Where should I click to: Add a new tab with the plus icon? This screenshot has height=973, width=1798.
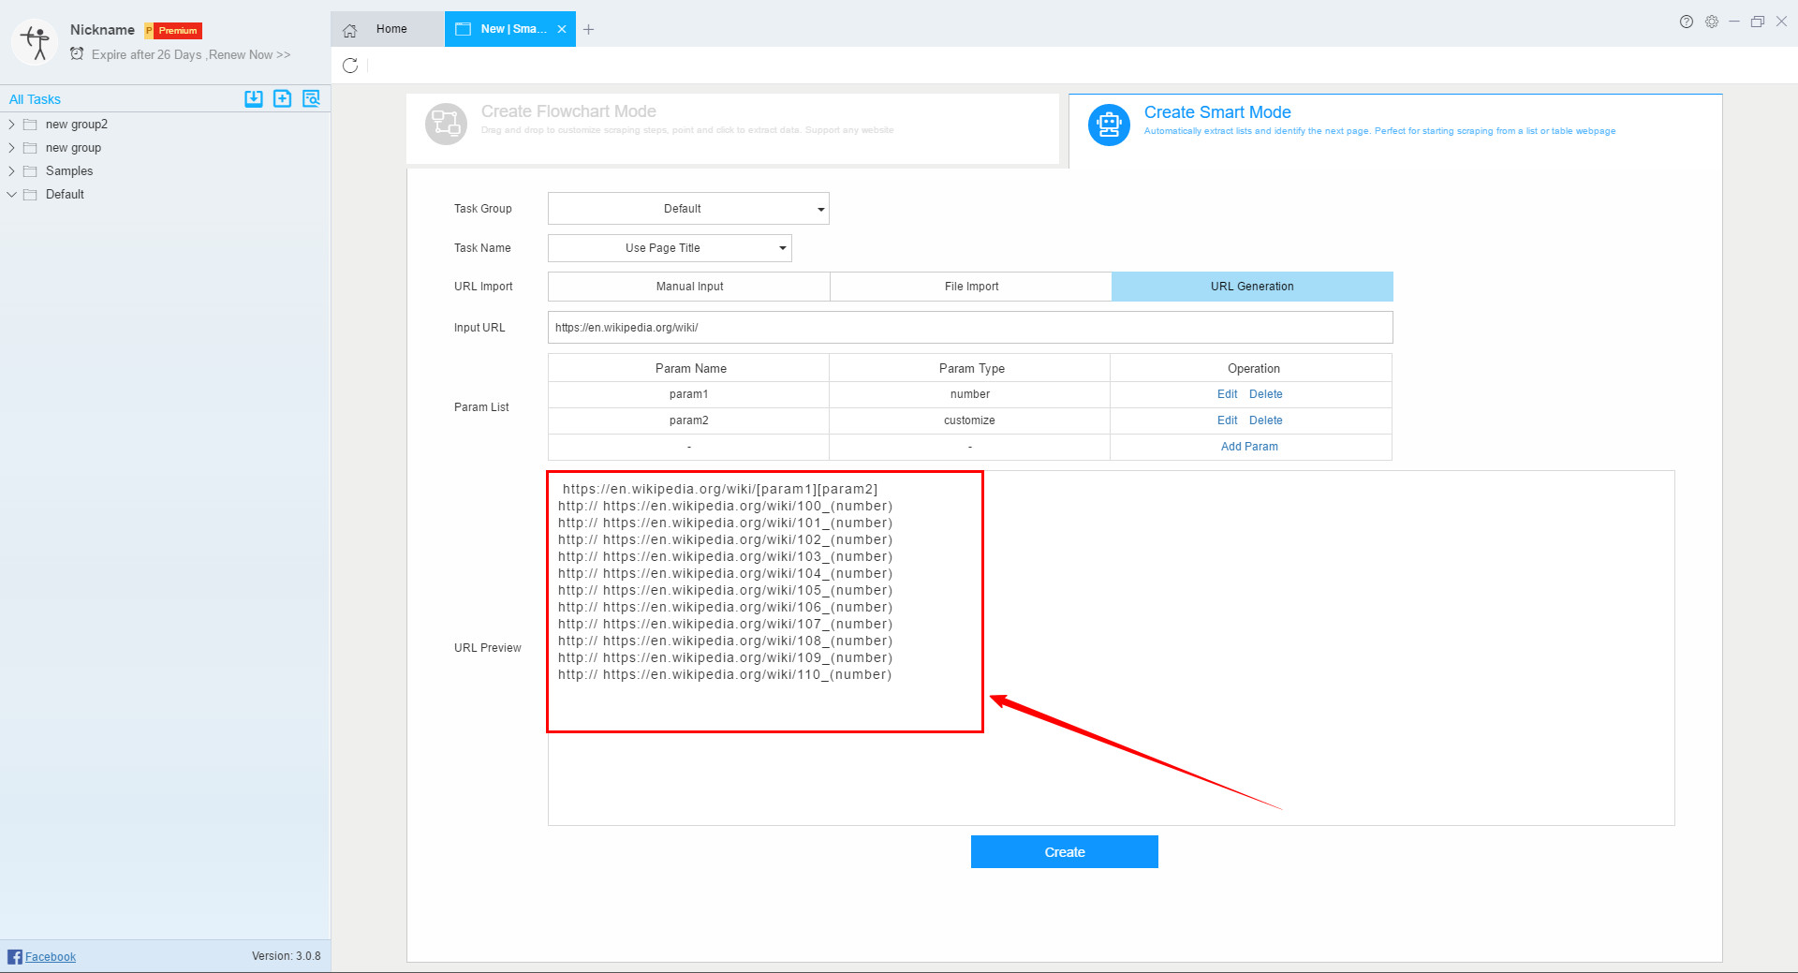(x=588, y=29)
